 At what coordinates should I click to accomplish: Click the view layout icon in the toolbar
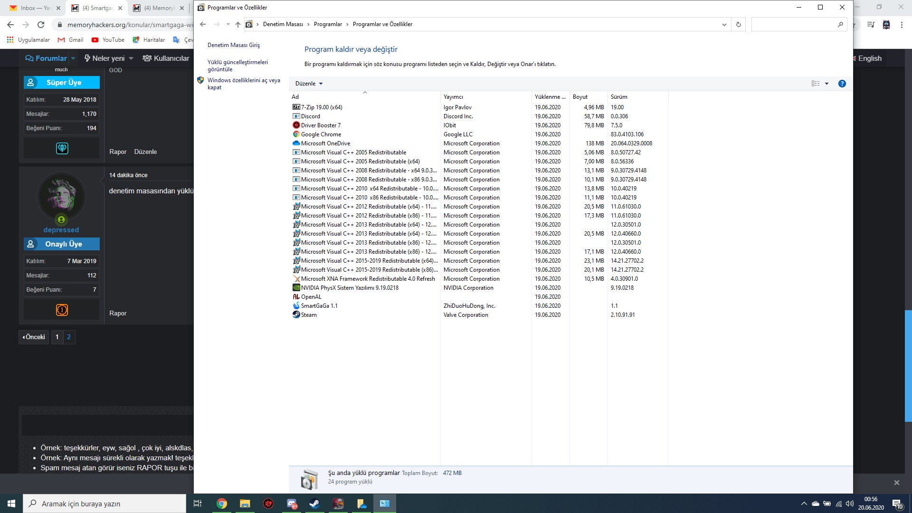816,84
